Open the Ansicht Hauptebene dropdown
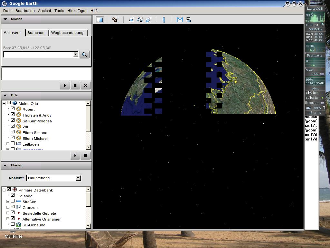330x248 pixels. 78,178
